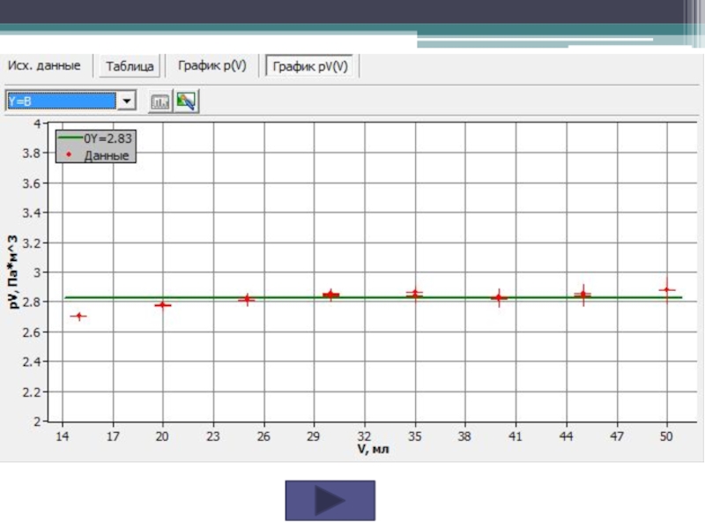The width and height of the screenshot is (705, 529).
Task: Click the data point at V=50
Action: point(667,289)
